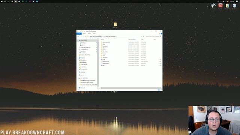This screenshot has width=240, height=135.
Task: Open the notification center in system tray
Action: pos(237,1)
